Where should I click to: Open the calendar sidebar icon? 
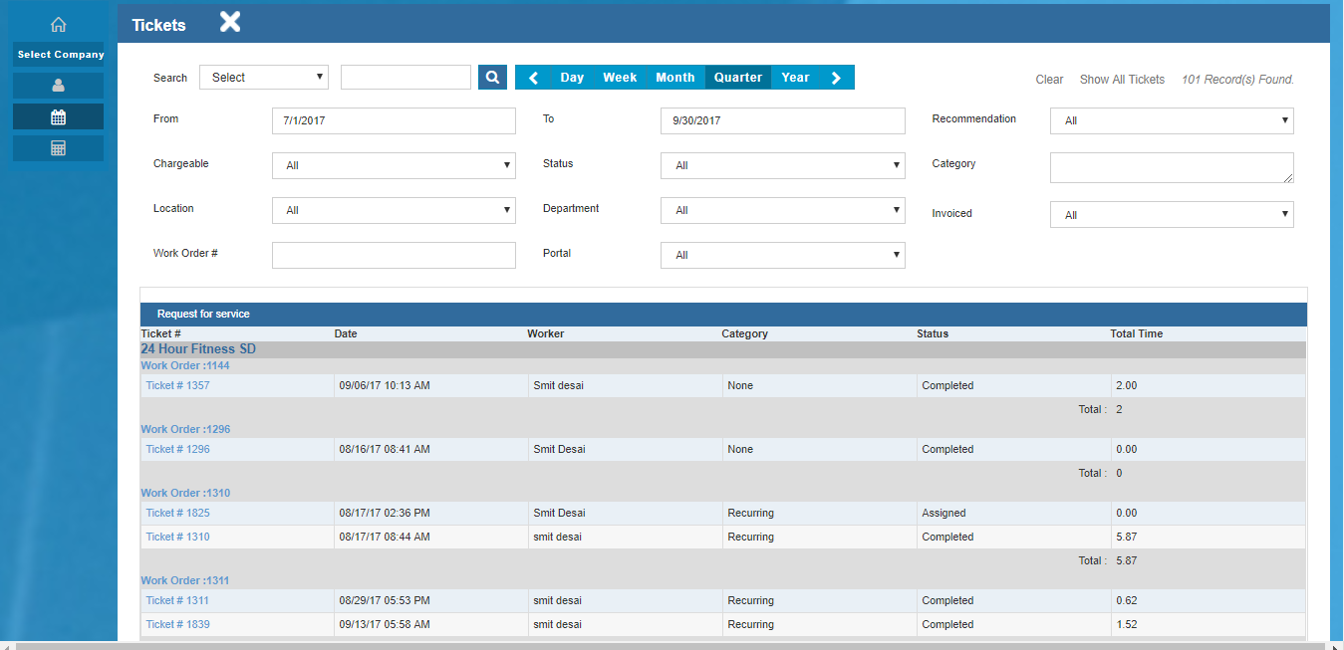pos(58,117)
